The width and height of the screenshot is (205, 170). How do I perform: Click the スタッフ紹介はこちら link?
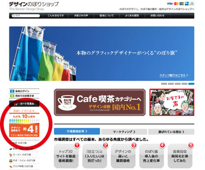(x=174, y=75)
